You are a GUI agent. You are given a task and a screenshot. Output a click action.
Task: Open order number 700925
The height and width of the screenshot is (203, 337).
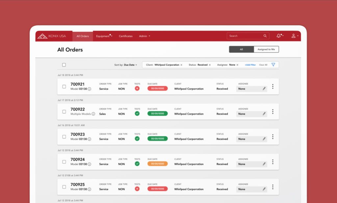click(78, 185)
